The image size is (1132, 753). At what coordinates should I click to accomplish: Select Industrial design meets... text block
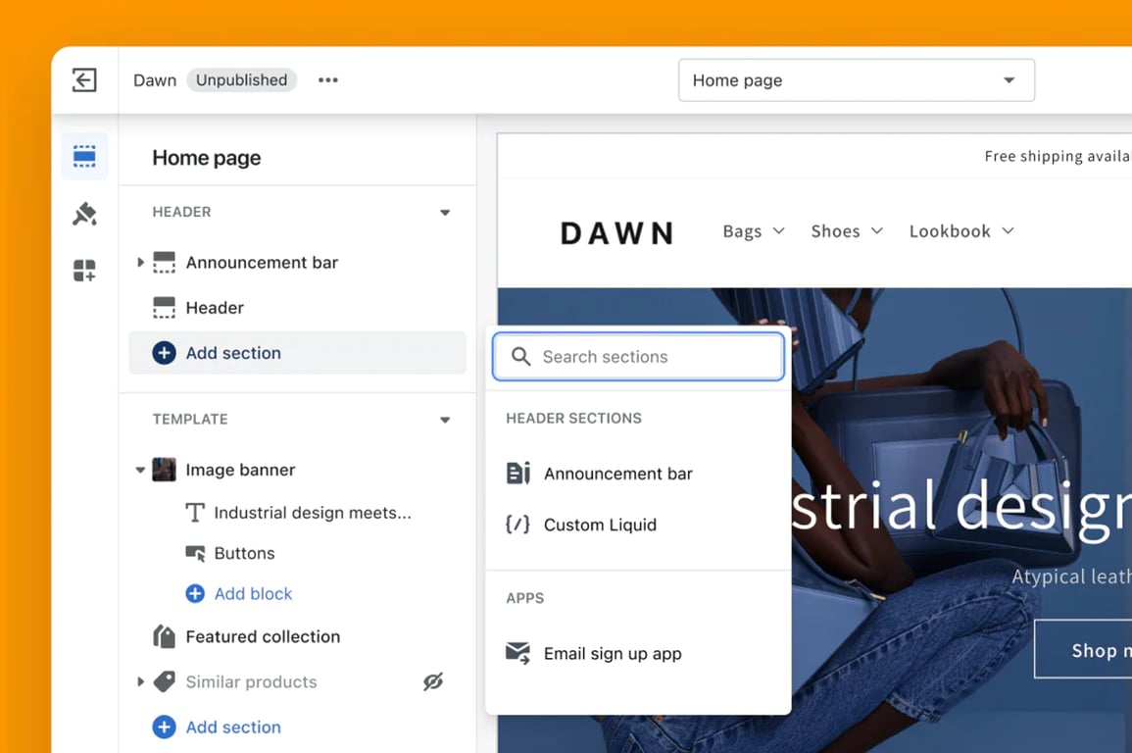coord(313,513)
